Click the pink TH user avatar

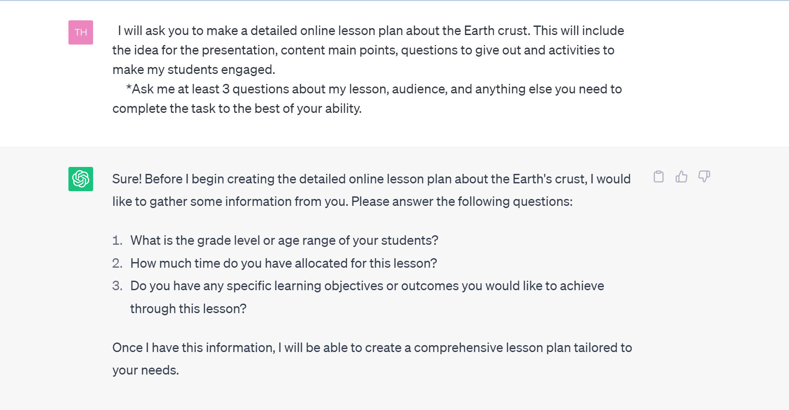(x=81, y=32)
